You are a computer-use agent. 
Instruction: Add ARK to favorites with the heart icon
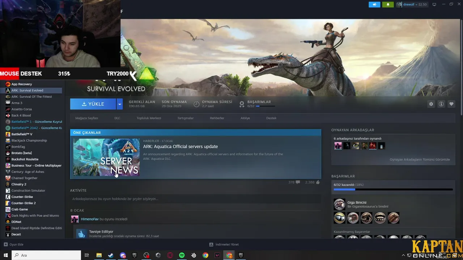click(451, 104)
